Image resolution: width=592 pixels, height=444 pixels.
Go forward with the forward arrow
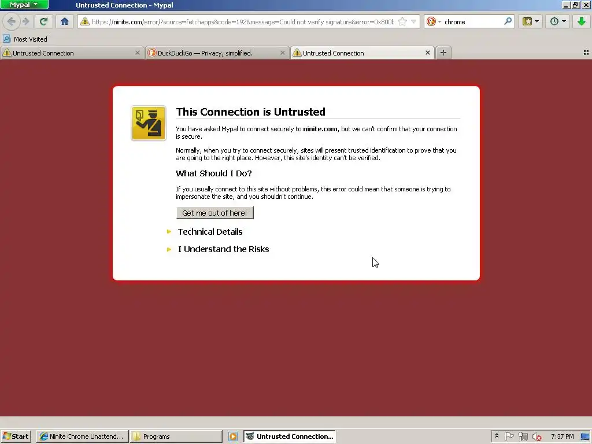tap(25, 21)
